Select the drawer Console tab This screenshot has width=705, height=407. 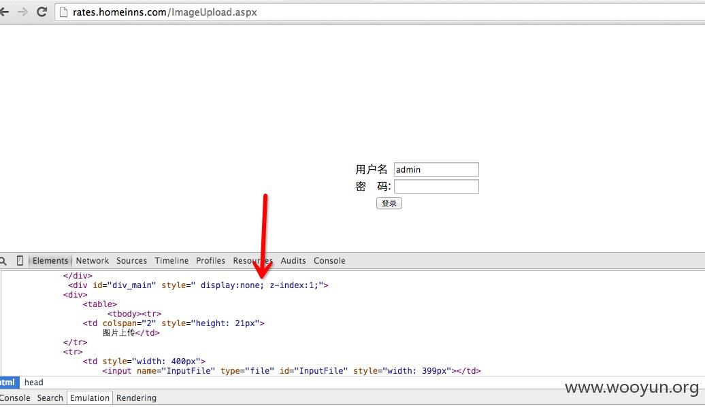[x=15, y=398]
